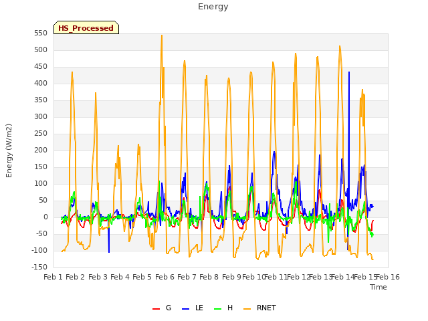This screenshot has width=428, height=321.
Task: Click the 150 y-axis tick label
Action: point(41,167)
